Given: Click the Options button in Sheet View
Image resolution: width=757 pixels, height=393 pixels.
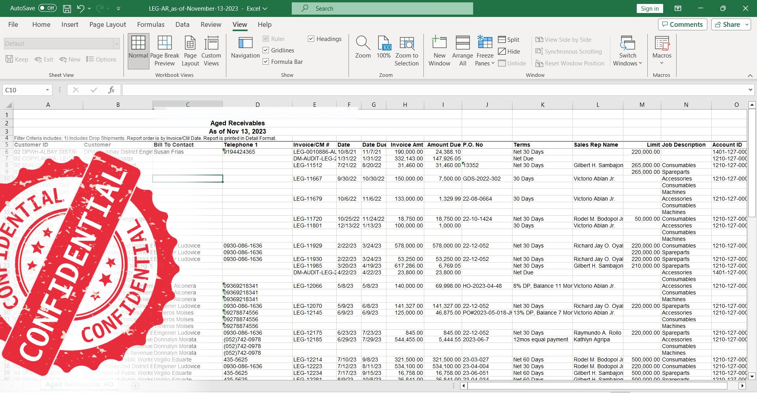Looking at the screenshot, I should point(101,59).
